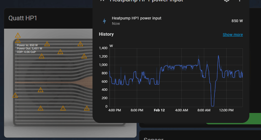This screenshot has height=140, width=261.
Task: Click the Quatt HP1 card title
Action: [23, 18]
